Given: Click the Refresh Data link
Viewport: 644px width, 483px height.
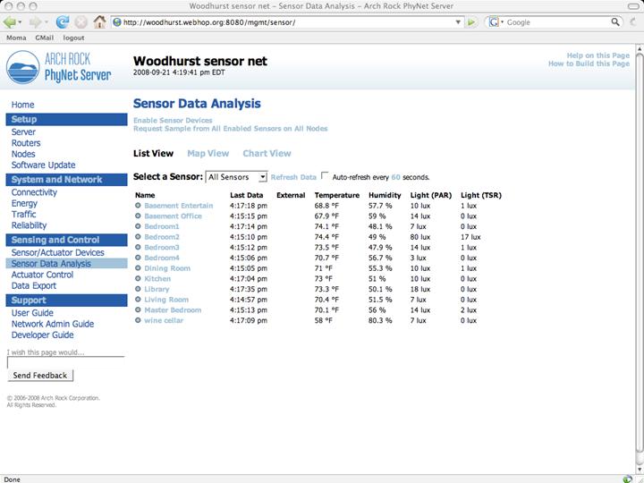Looking at the screenshot, I should (293, 178).
